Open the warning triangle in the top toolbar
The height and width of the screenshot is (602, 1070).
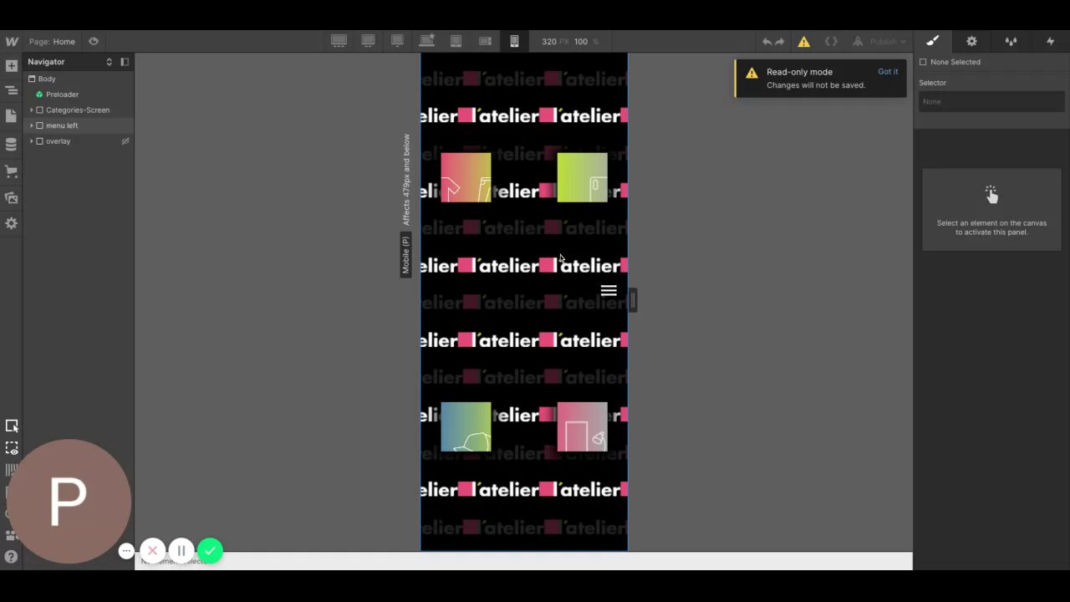coord(804,42)
